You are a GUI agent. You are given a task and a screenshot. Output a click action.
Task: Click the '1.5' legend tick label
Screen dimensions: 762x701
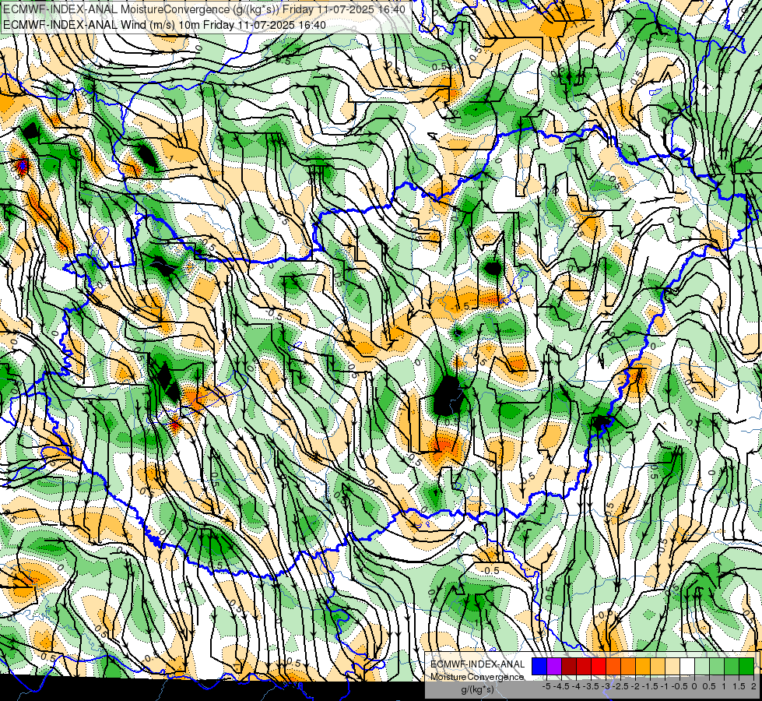pyautogui.click(x=739, y=686)
